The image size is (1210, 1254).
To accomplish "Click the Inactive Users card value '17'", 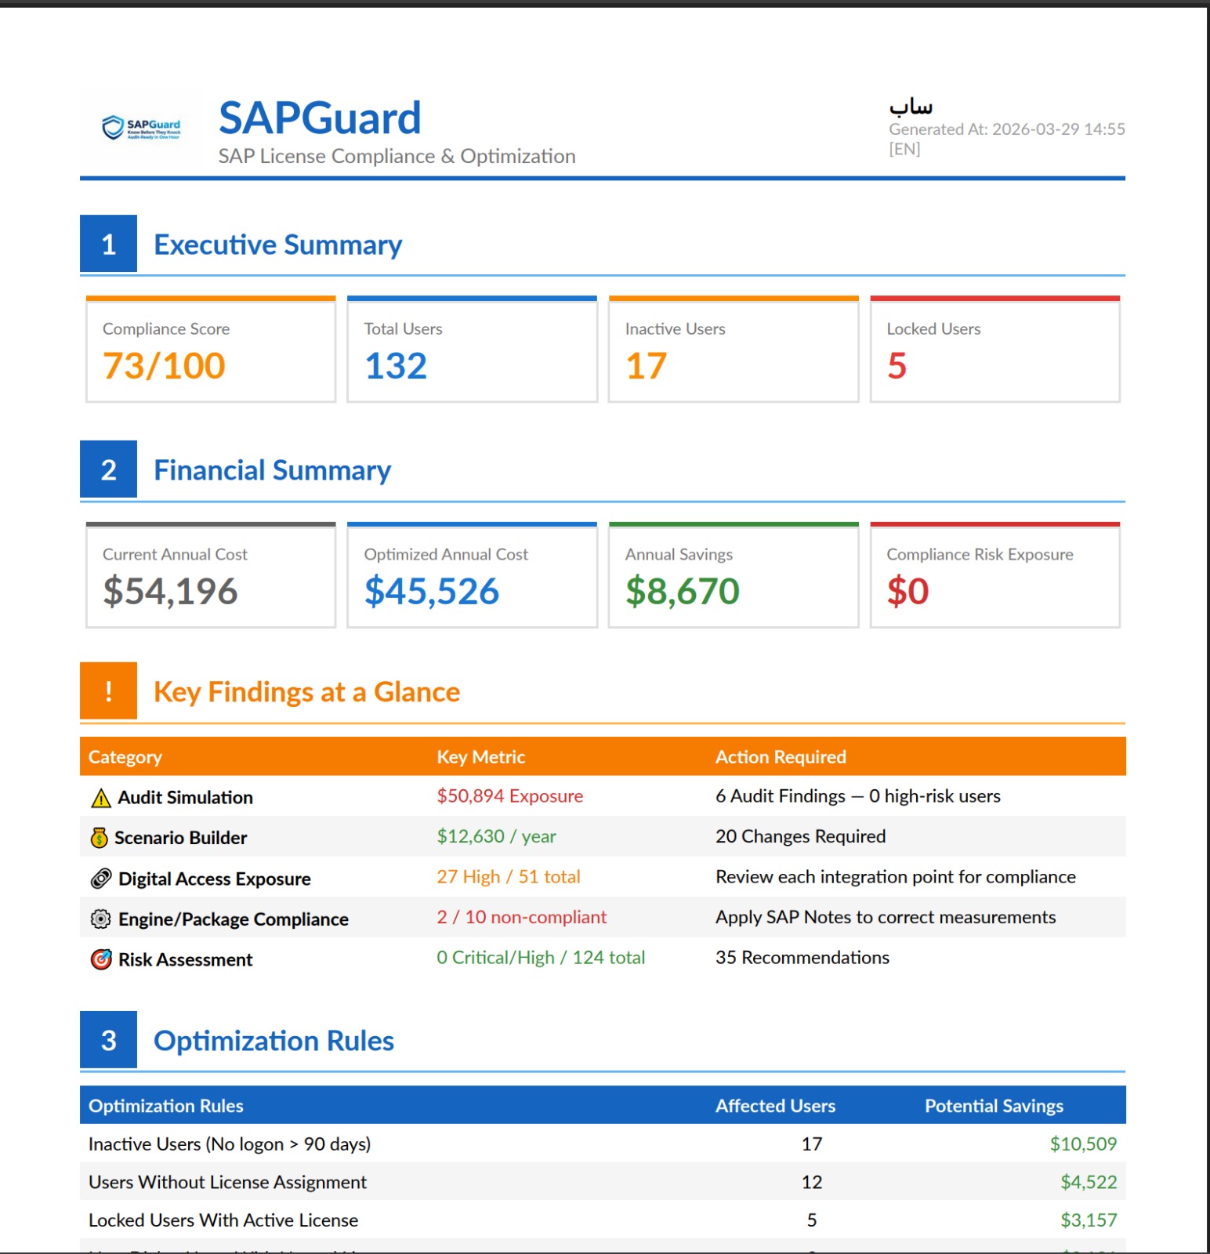I will 647,366.
